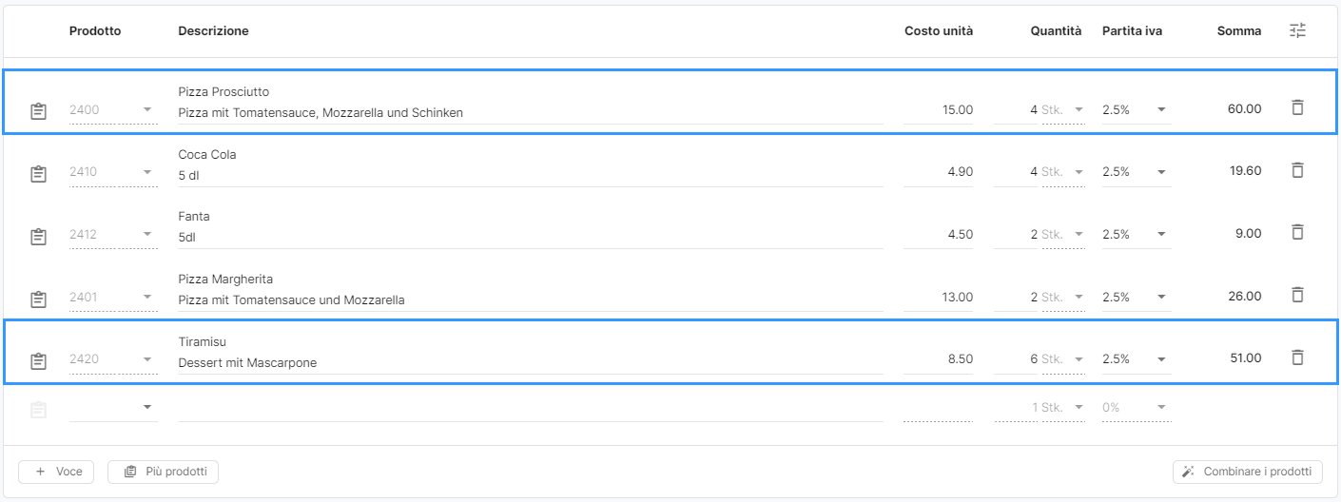Click the Coca Cola description field
The height and width of the screenshot is (502, 1341).
point(529,175)
